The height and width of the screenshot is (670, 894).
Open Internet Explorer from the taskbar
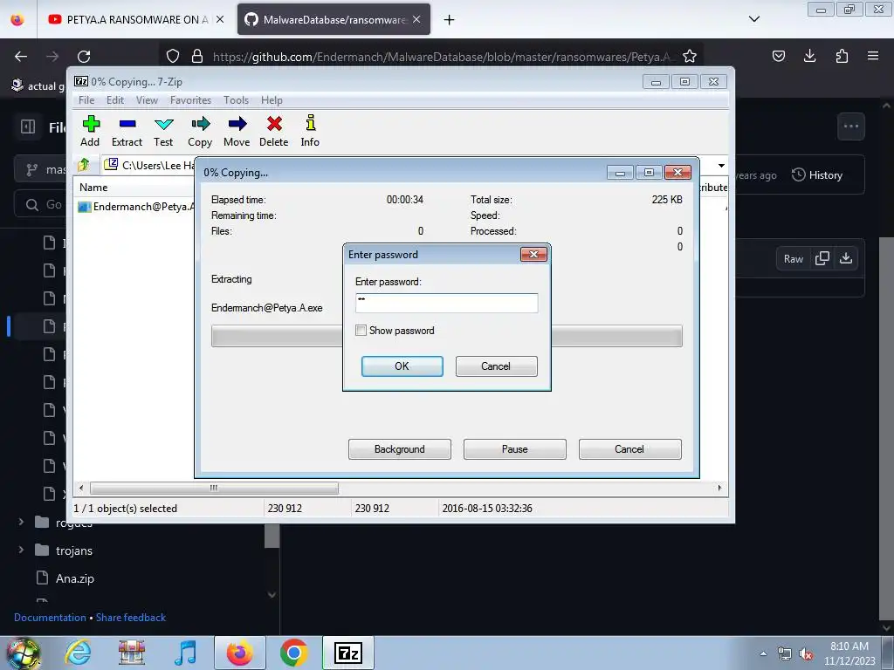pos(78,653)
